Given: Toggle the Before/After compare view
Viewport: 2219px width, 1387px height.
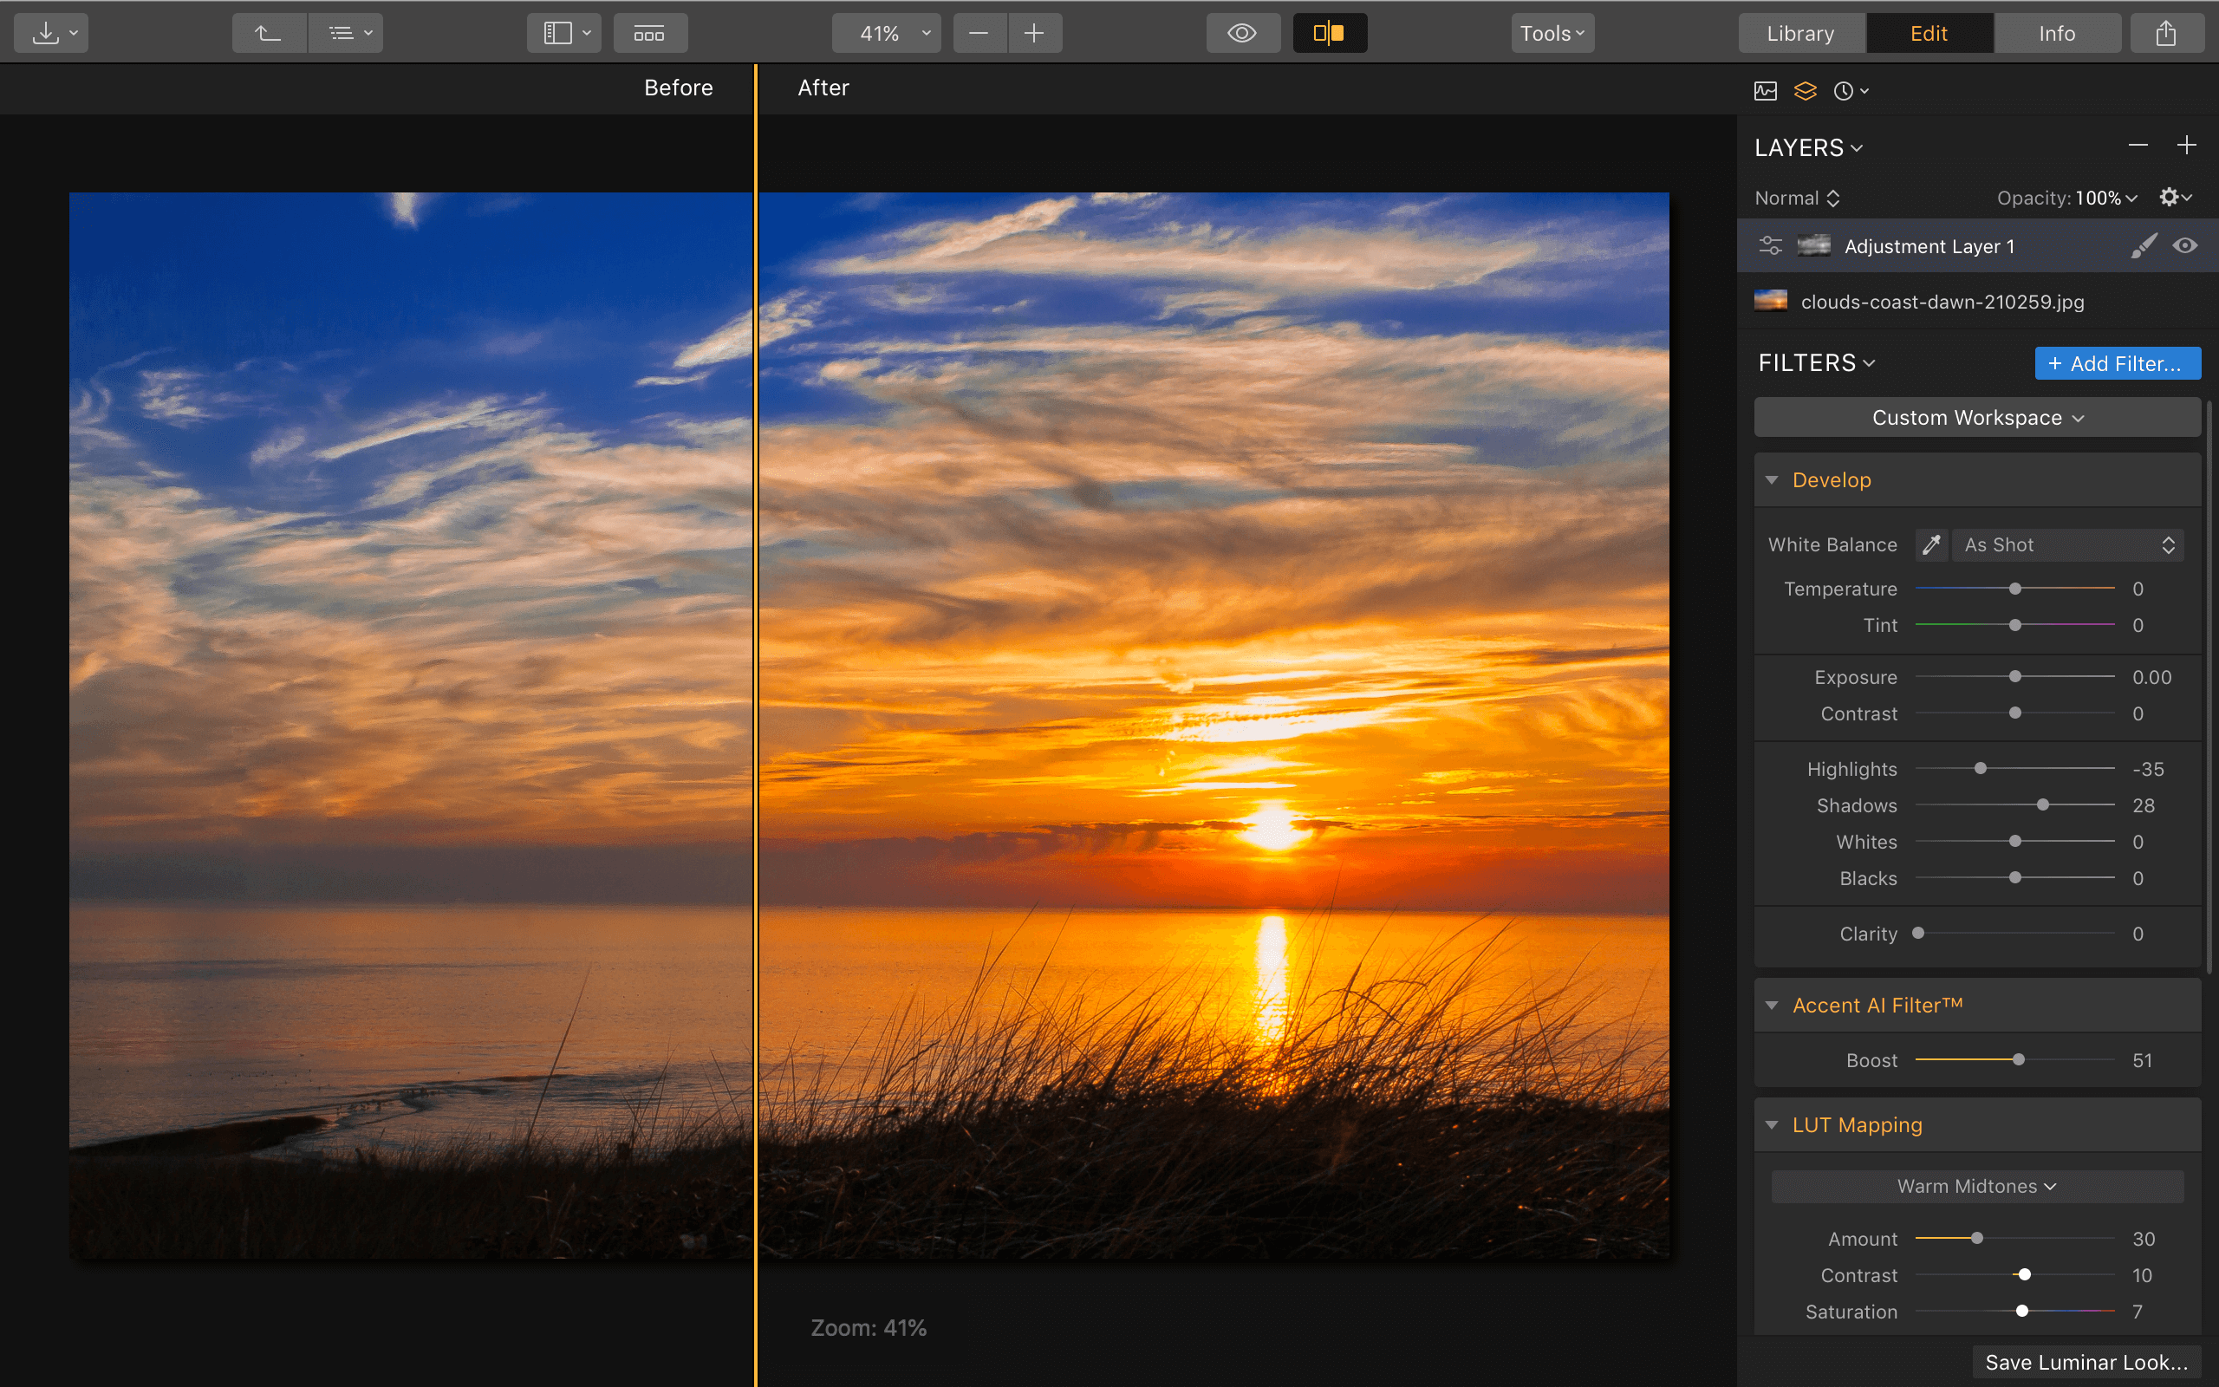Looking at the screenshot, I should 1329,32.
